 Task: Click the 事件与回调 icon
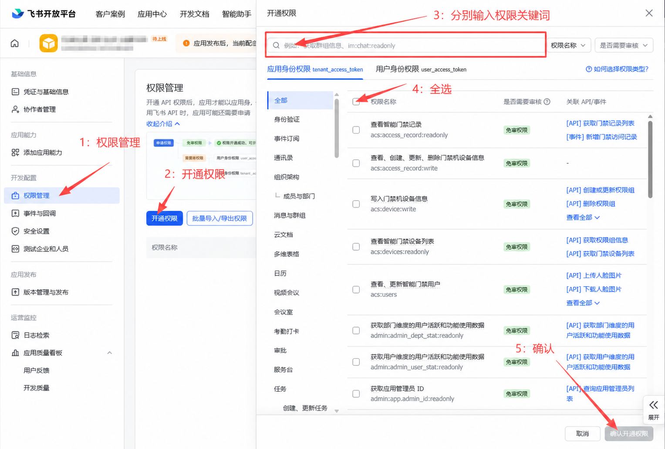15,213
